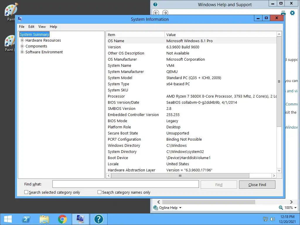
Task: Toggle Search selected category only checkbox
Action: point(26,192)
